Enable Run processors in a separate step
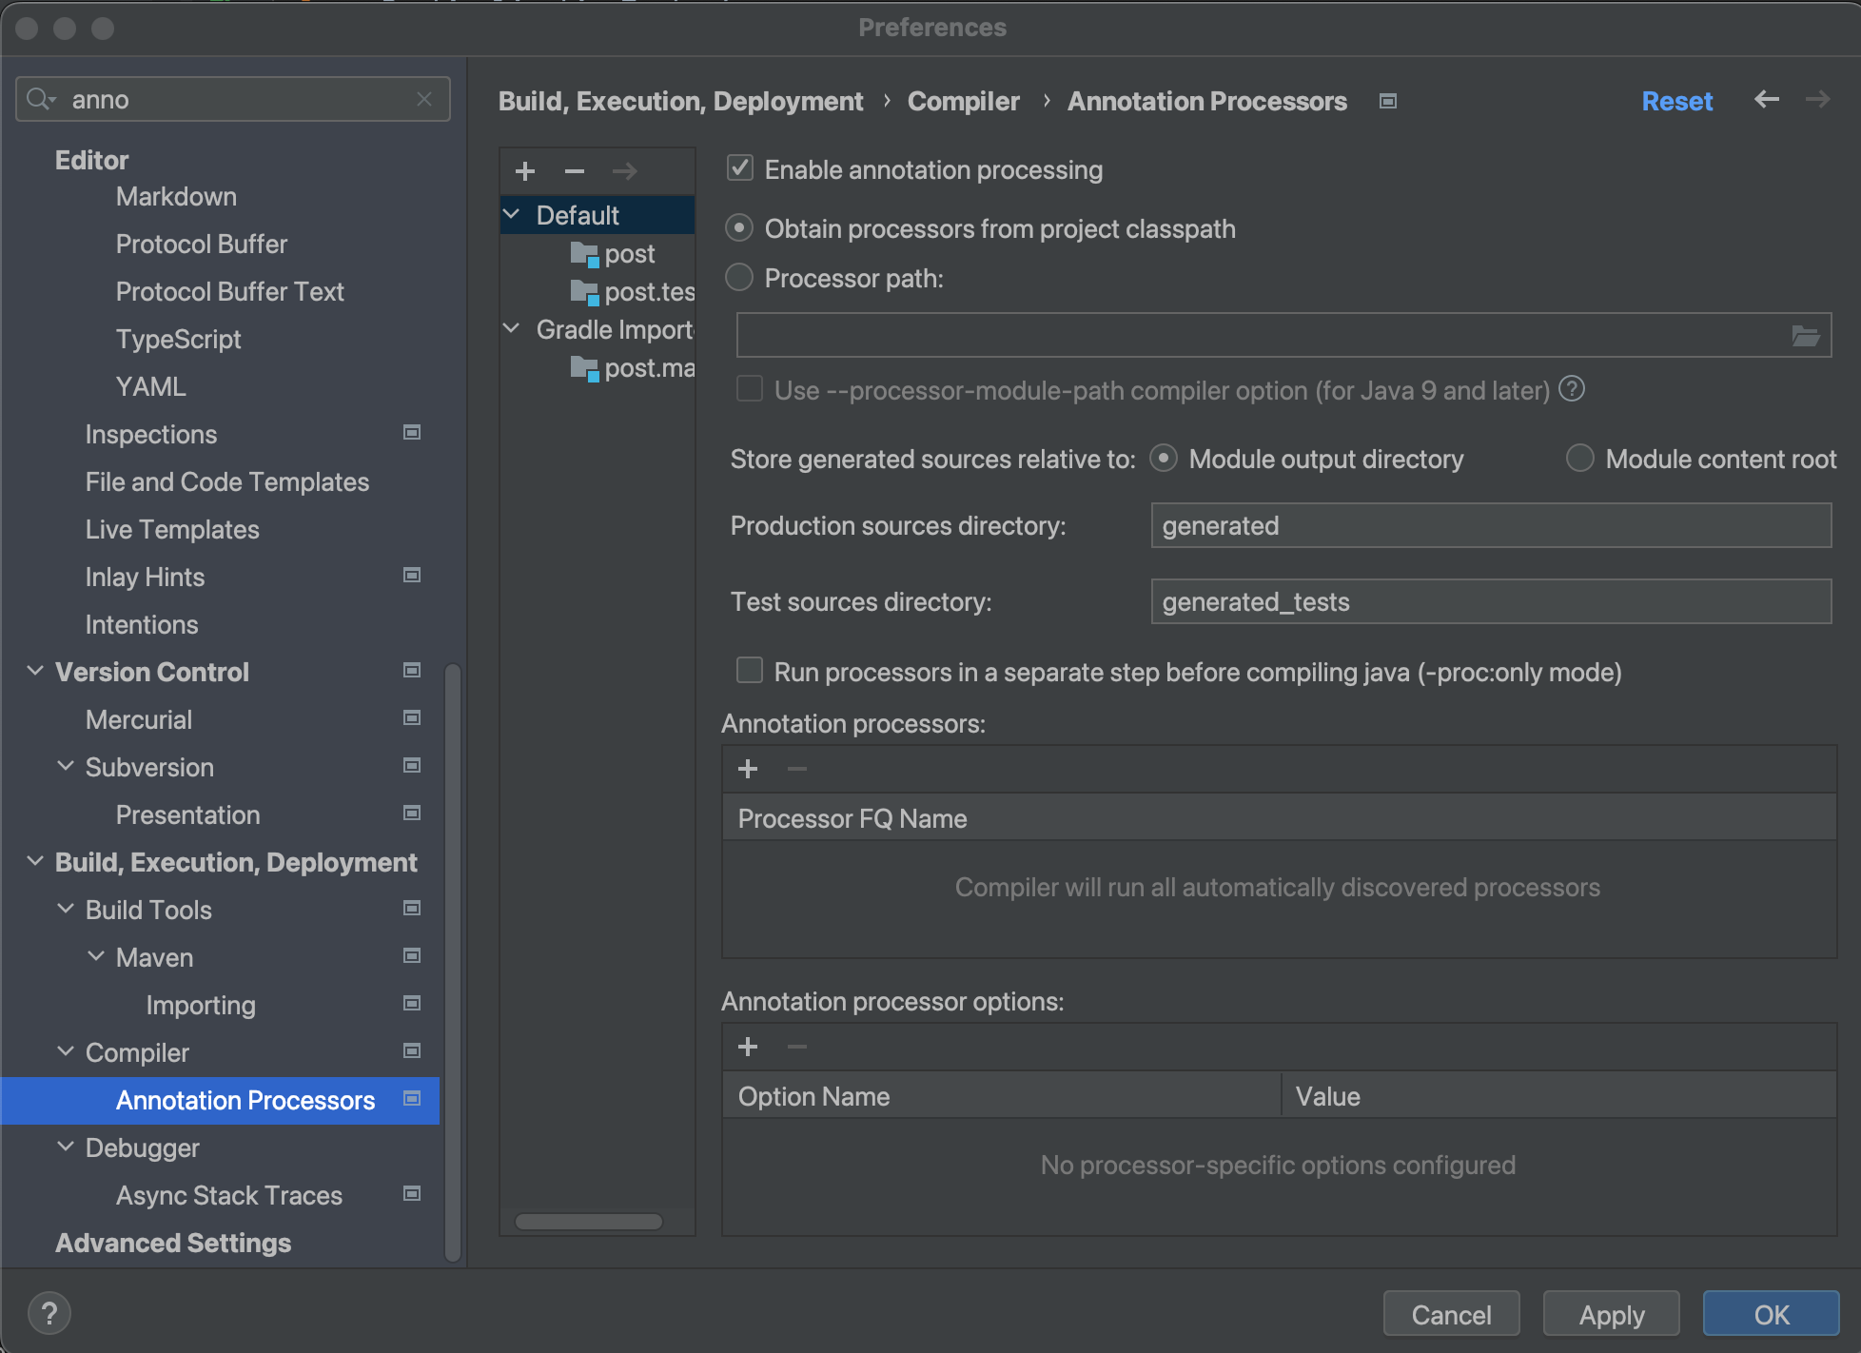The height and width of the screenshot is (1353, 1861). pos(750,671)
